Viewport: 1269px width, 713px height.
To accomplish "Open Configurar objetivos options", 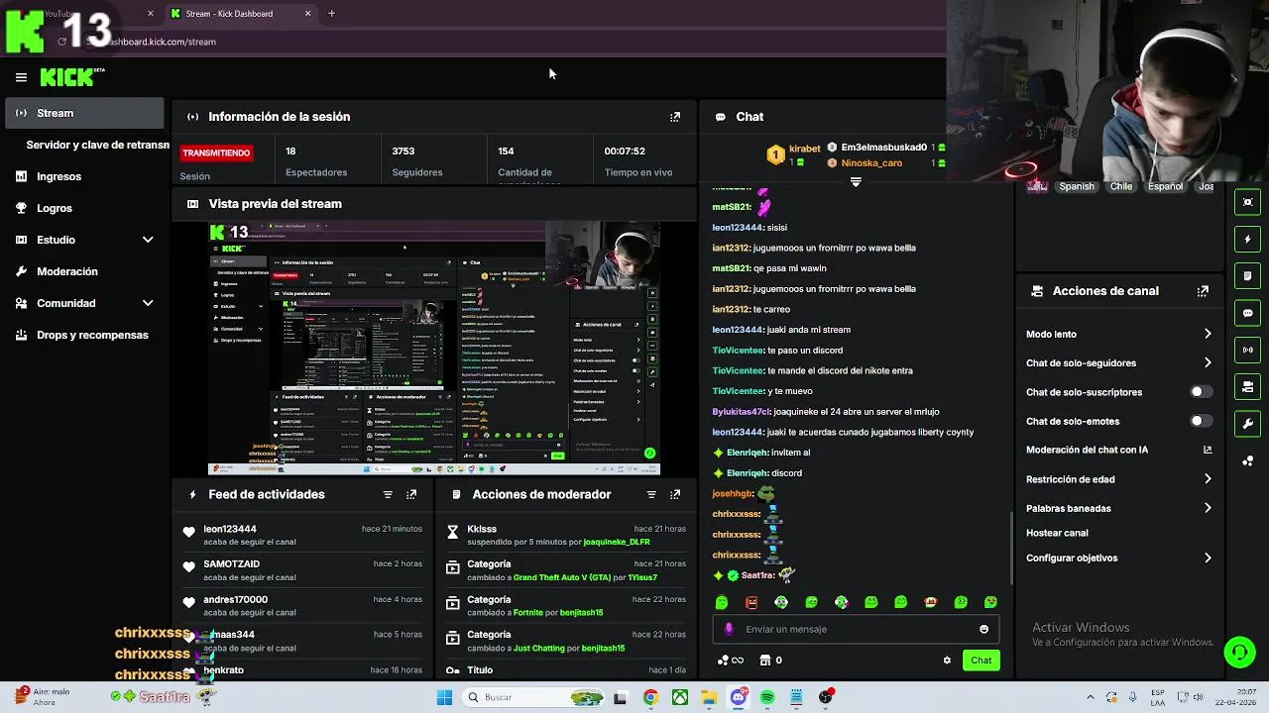I will (x=1118, y=558).
